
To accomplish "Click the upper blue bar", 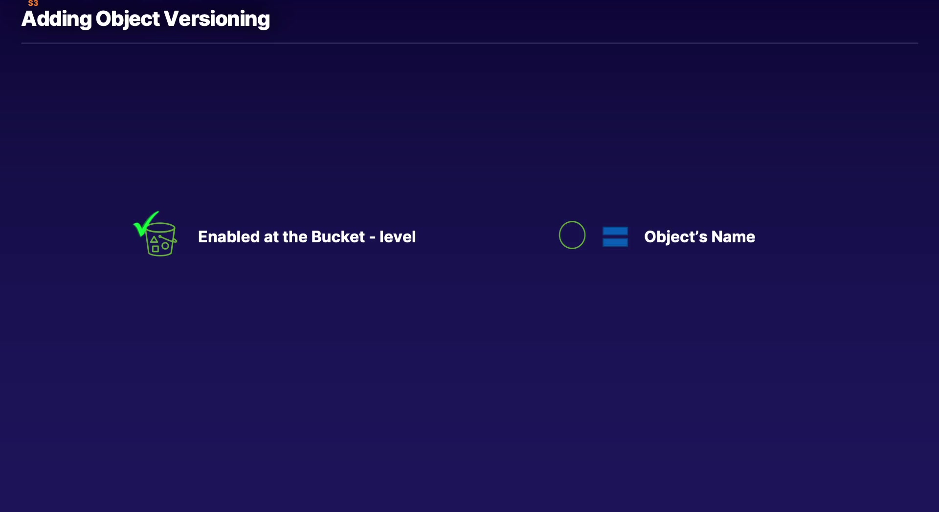I will [615, 231].
